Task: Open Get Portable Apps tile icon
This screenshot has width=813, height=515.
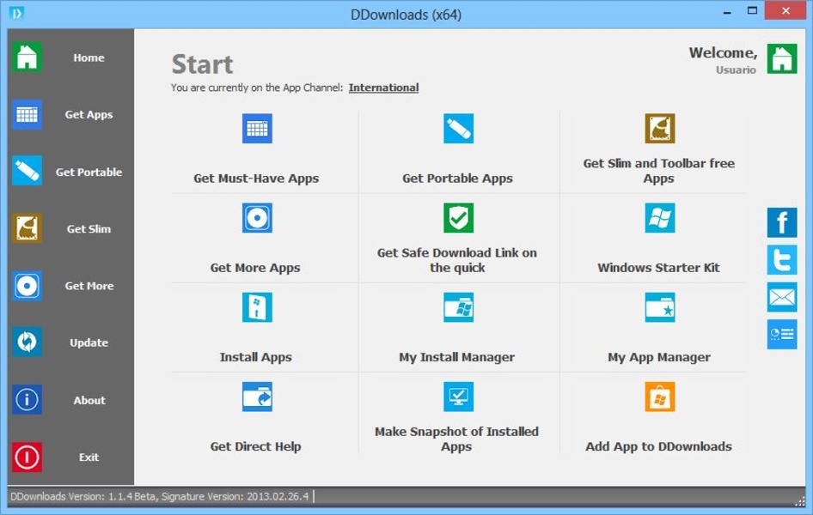Action: (458, 129)
